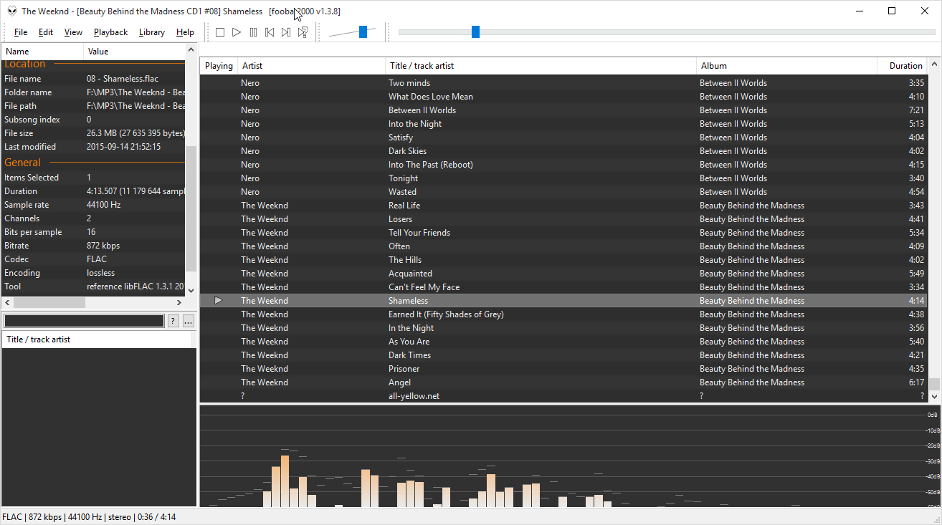Click the up arrow of the properties scrollbar

191,51
